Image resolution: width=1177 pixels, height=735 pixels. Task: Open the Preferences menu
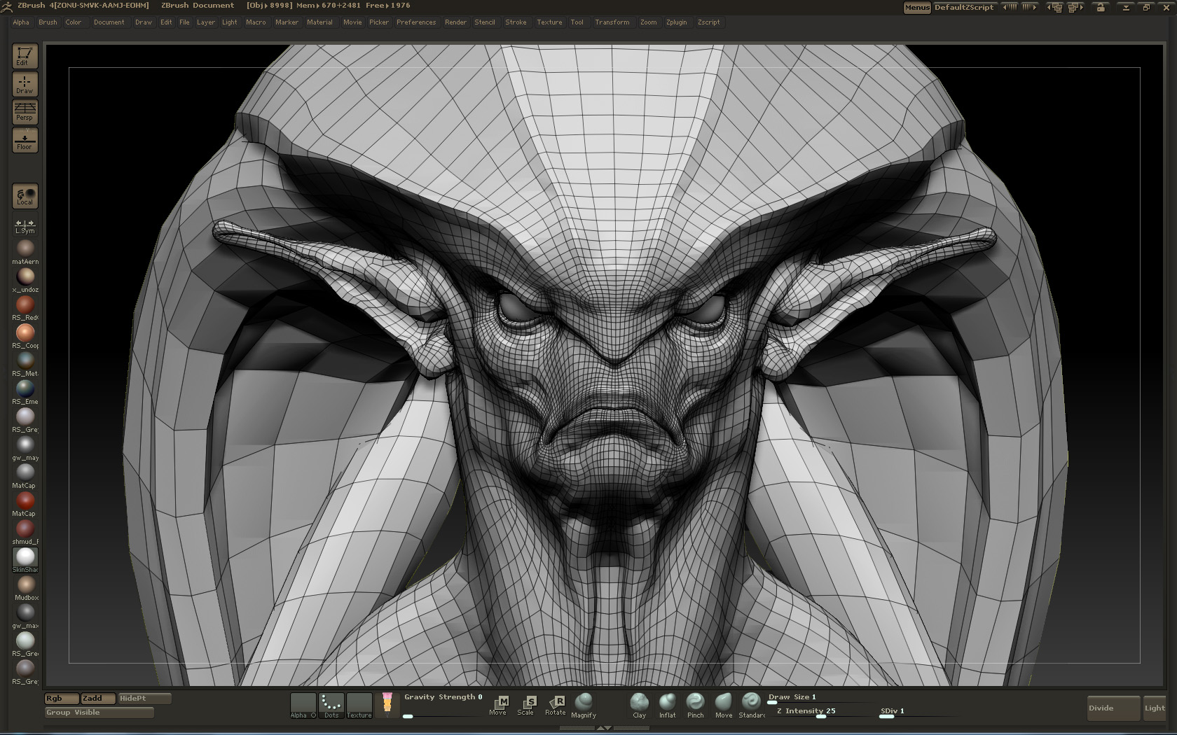(416, 22)
